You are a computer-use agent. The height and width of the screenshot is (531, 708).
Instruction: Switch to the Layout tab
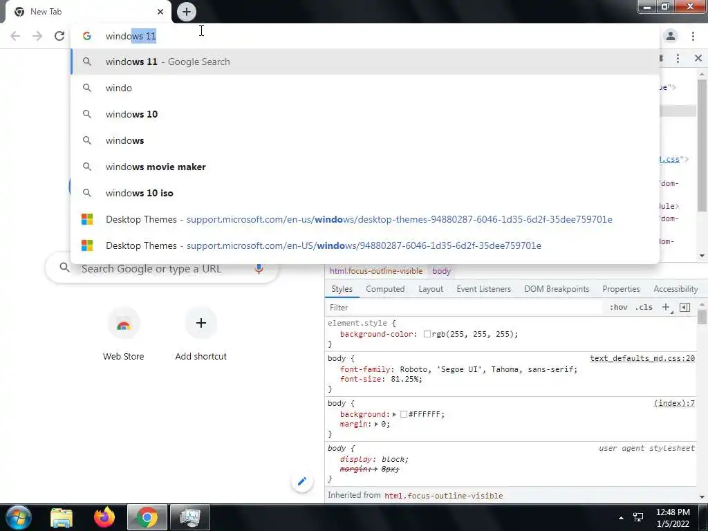point(430,289)
